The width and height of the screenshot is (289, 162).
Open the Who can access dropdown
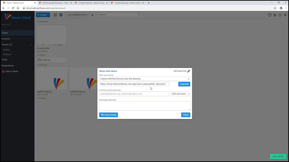144,79
